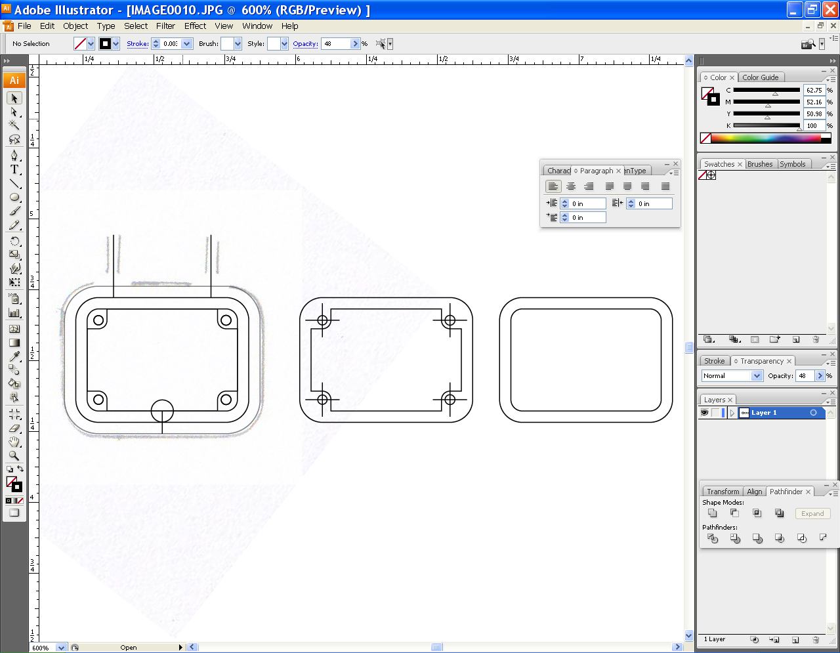Choose the Ellipse tool

(14, 198)
